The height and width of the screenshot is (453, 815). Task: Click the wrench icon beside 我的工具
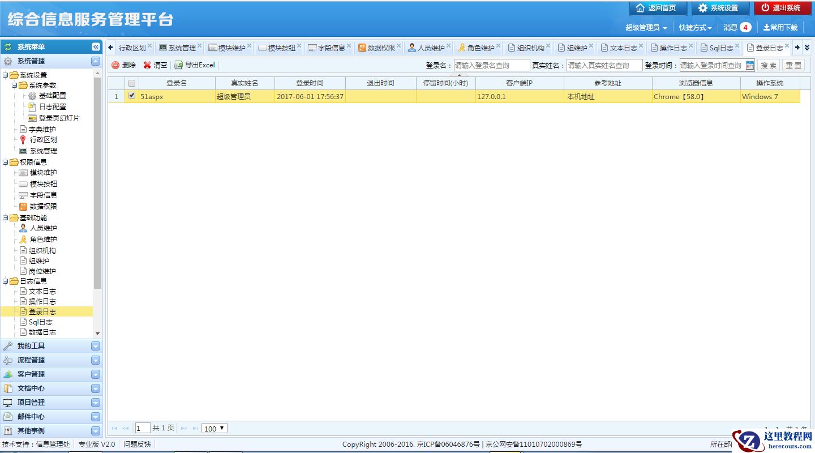(8, 346)
